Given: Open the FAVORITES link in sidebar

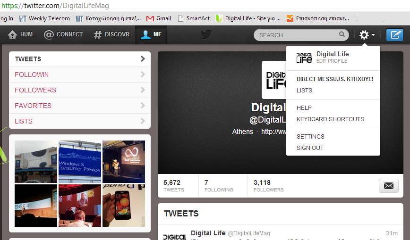Looking at the screenshot, I should 33,106.
